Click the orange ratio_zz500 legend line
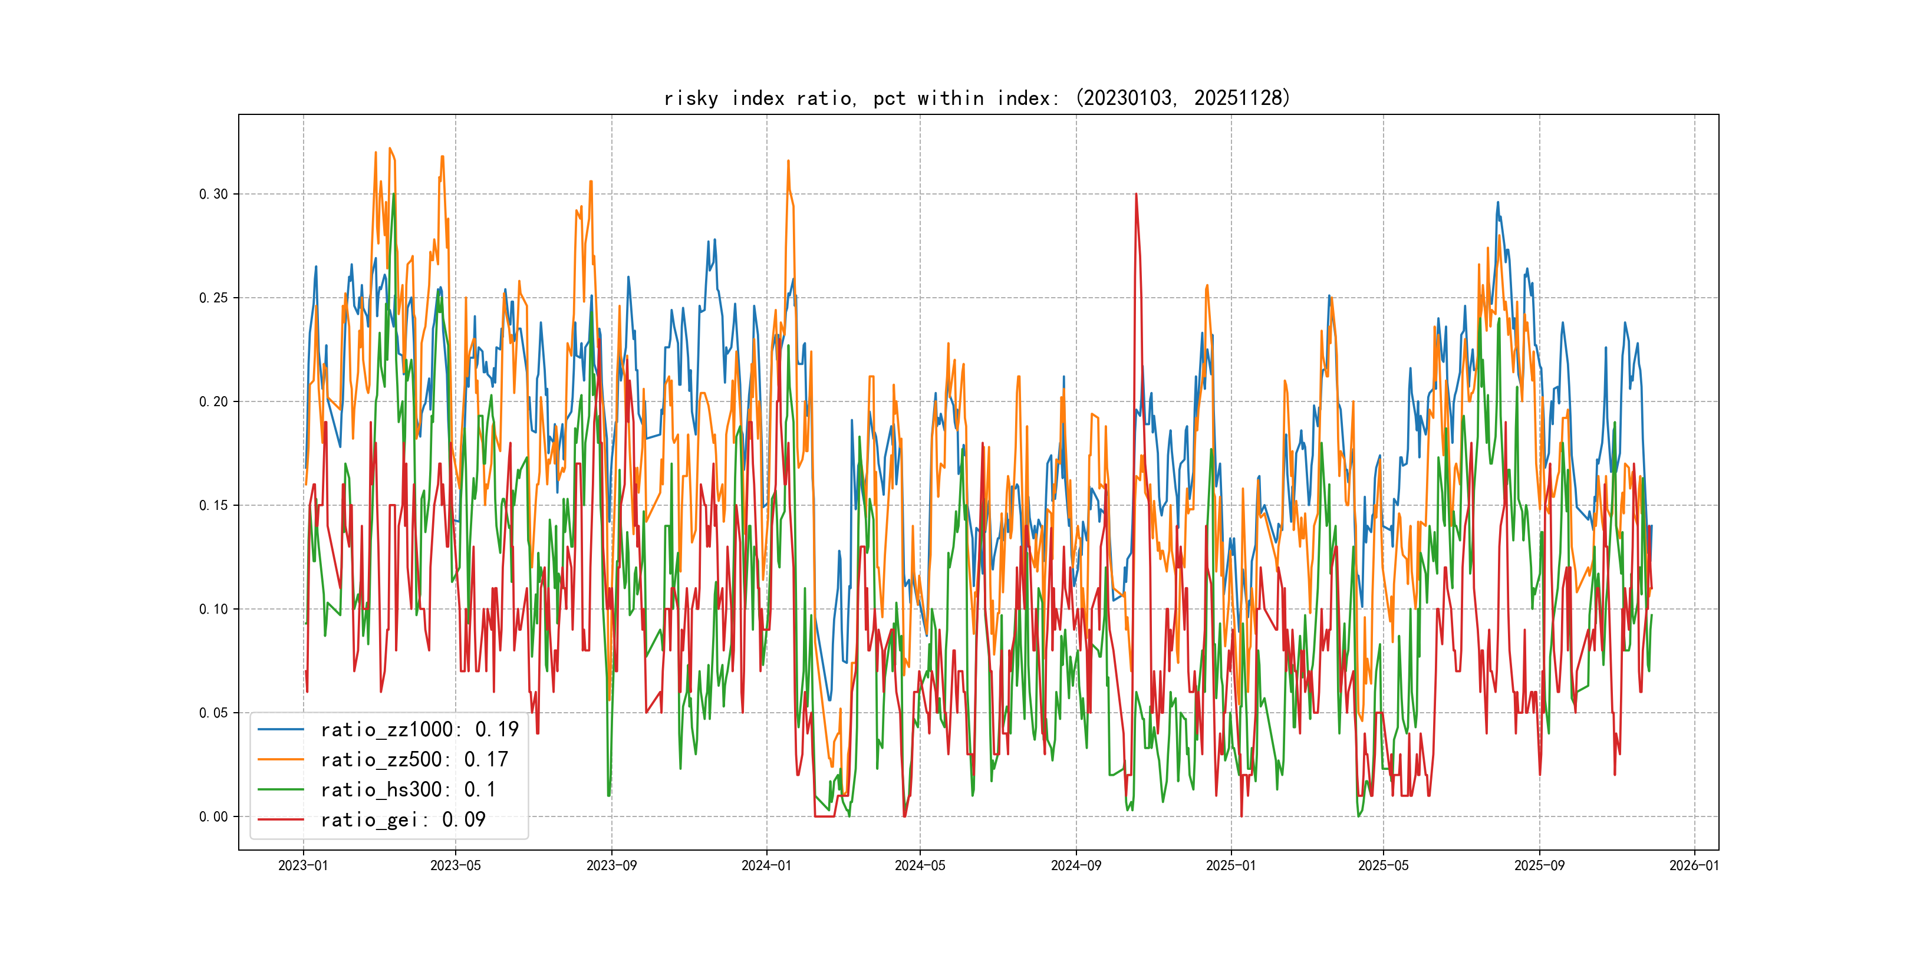 point(280,759)
